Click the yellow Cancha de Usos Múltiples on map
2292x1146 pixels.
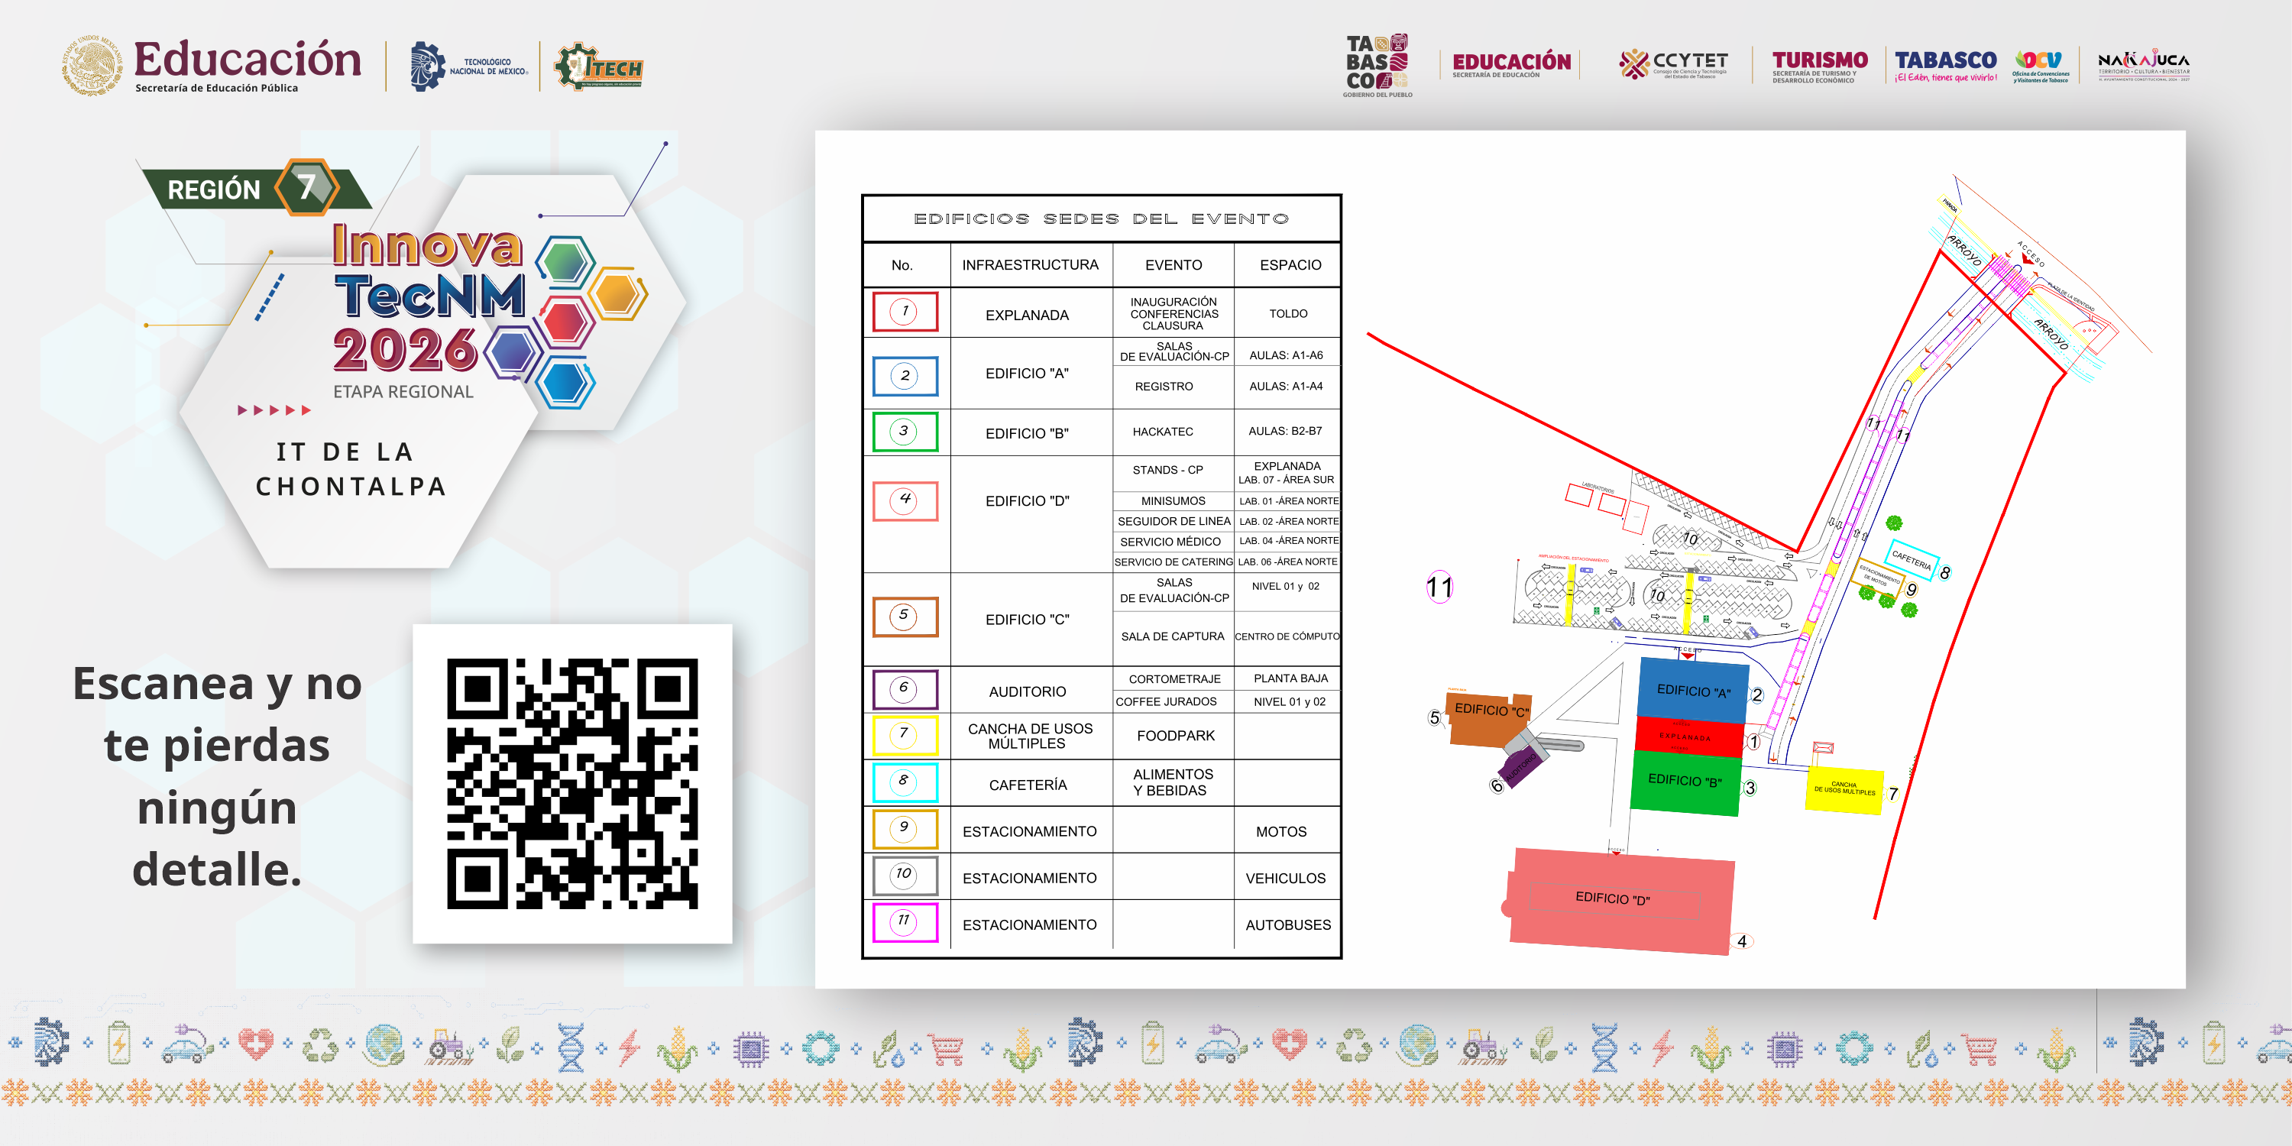coord(1844,789)
